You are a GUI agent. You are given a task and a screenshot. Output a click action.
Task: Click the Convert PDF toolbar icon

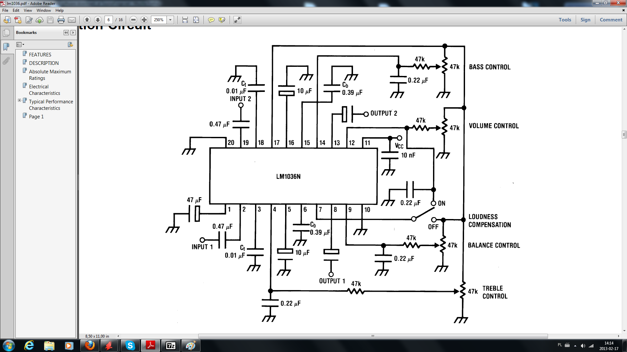tap(18, 20)
